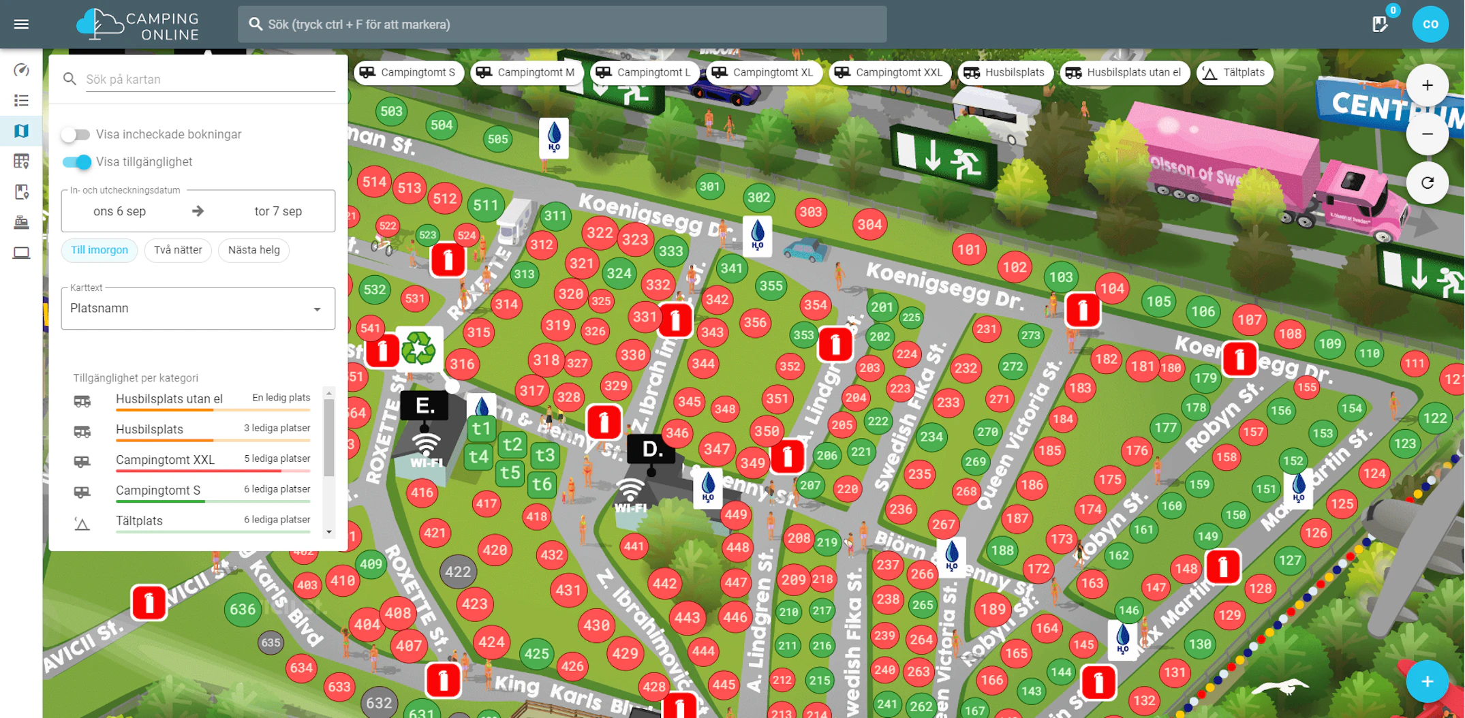Select green campsite 636 on map
This screenshot has height=718, width=1465.
[x=243, y=609]
